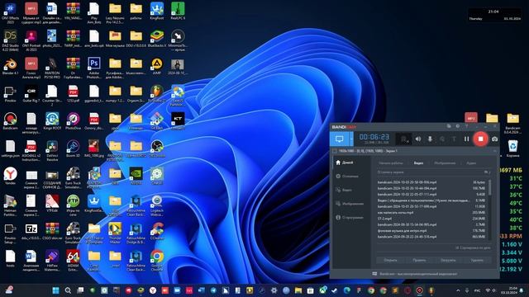Screen dimensions: 529x297
Task: Open Boom 3D desktop shortcut
Action: [74, 149]
